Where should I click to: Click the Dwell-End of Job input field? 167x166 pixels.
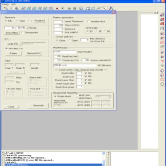coord(79,87)
